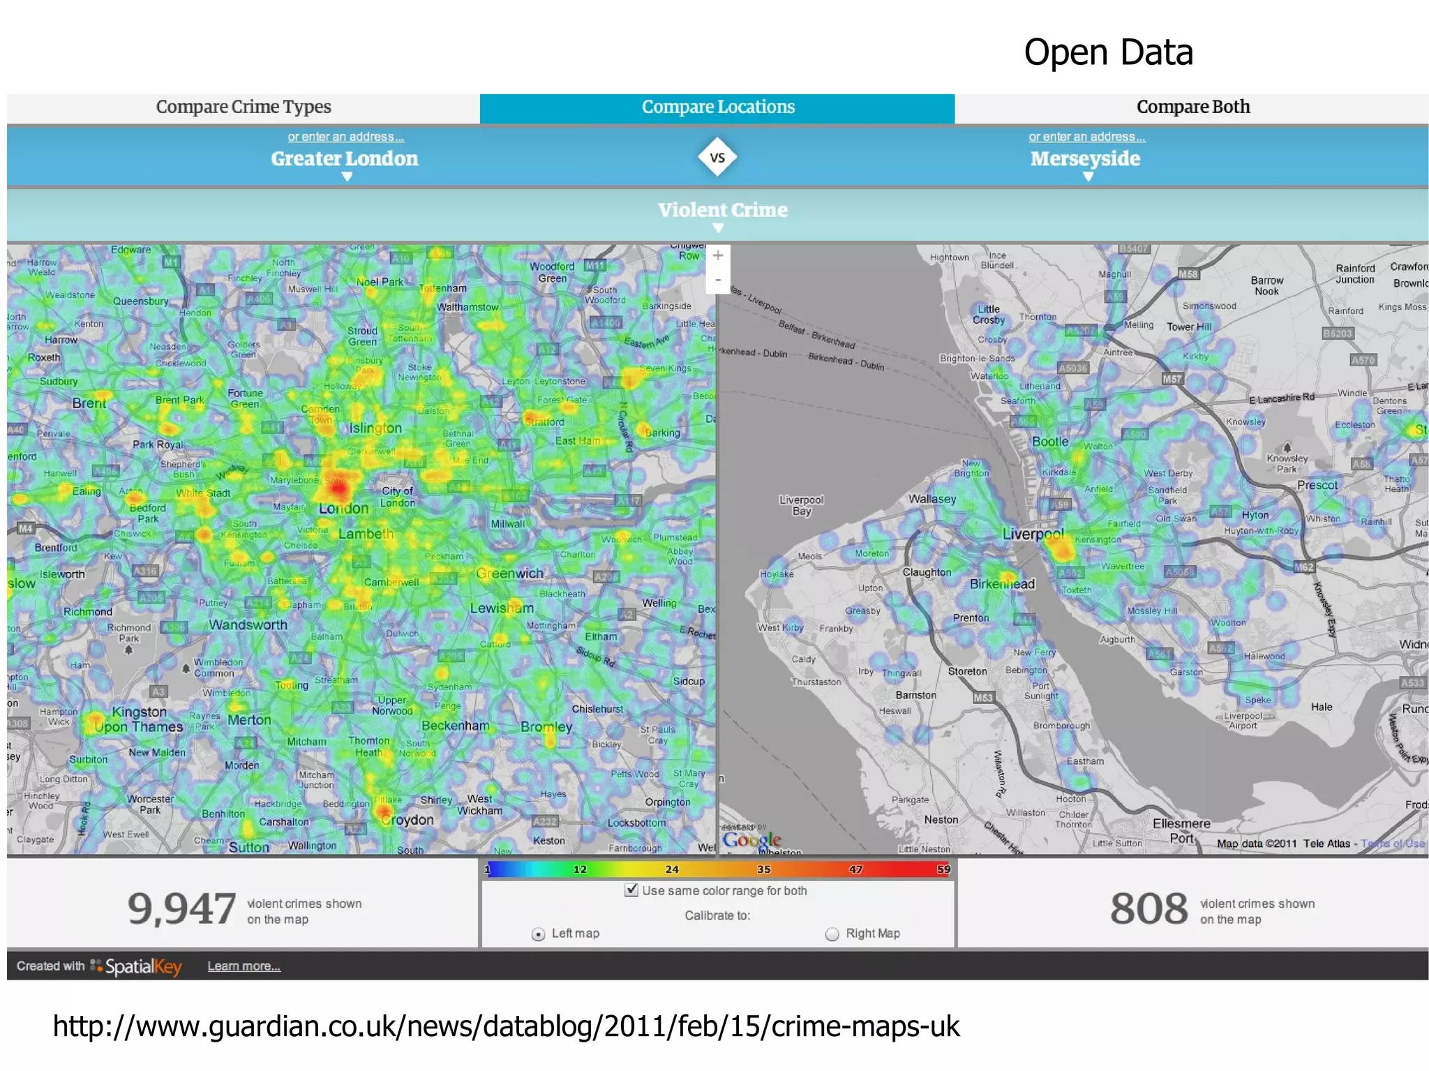
Task: Click the red hotspot at central London
Action: pyautogui.click(x=338, y=488)
